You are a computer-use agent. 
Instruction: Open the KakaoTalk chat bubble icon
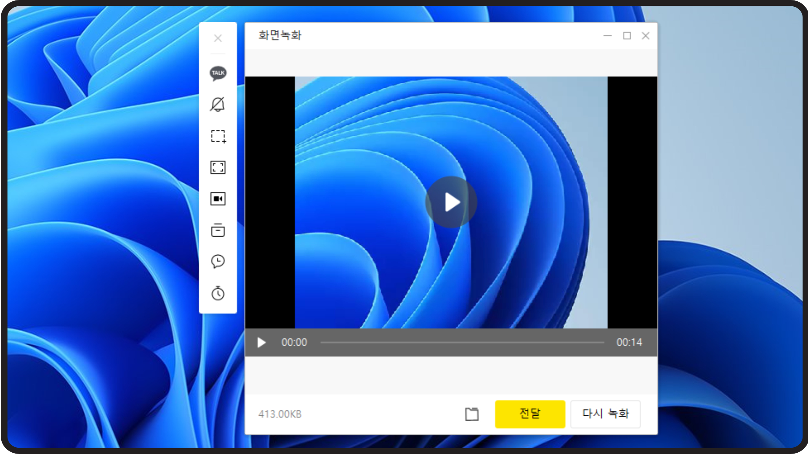click(218, 73)
